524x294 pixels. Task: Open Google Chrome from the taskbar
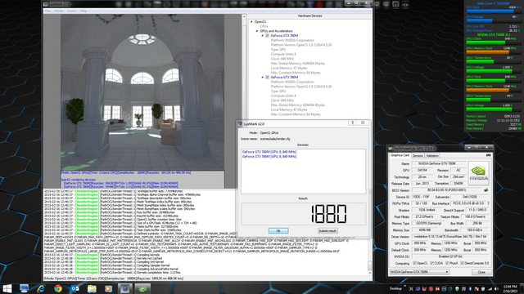point(58,288)
